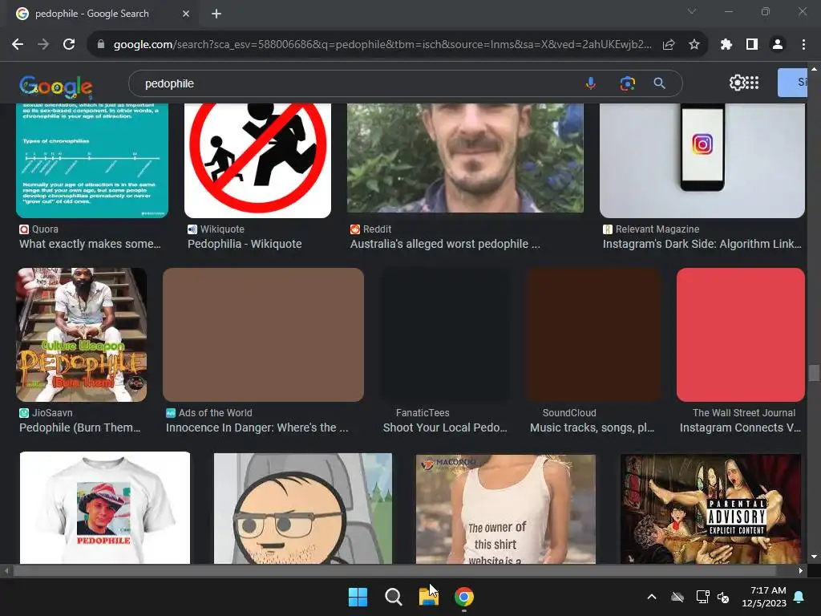Open the OneDrive cloud tray icon
The width and height of the screenshot is (821, 616).
click(677, 597)
